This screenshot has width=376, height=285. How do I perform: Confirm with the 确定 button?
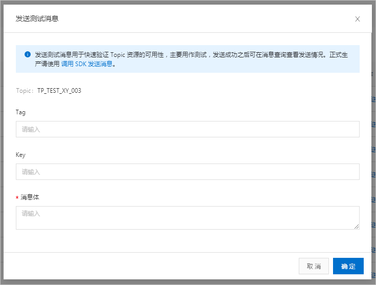[x=348, y=266]
